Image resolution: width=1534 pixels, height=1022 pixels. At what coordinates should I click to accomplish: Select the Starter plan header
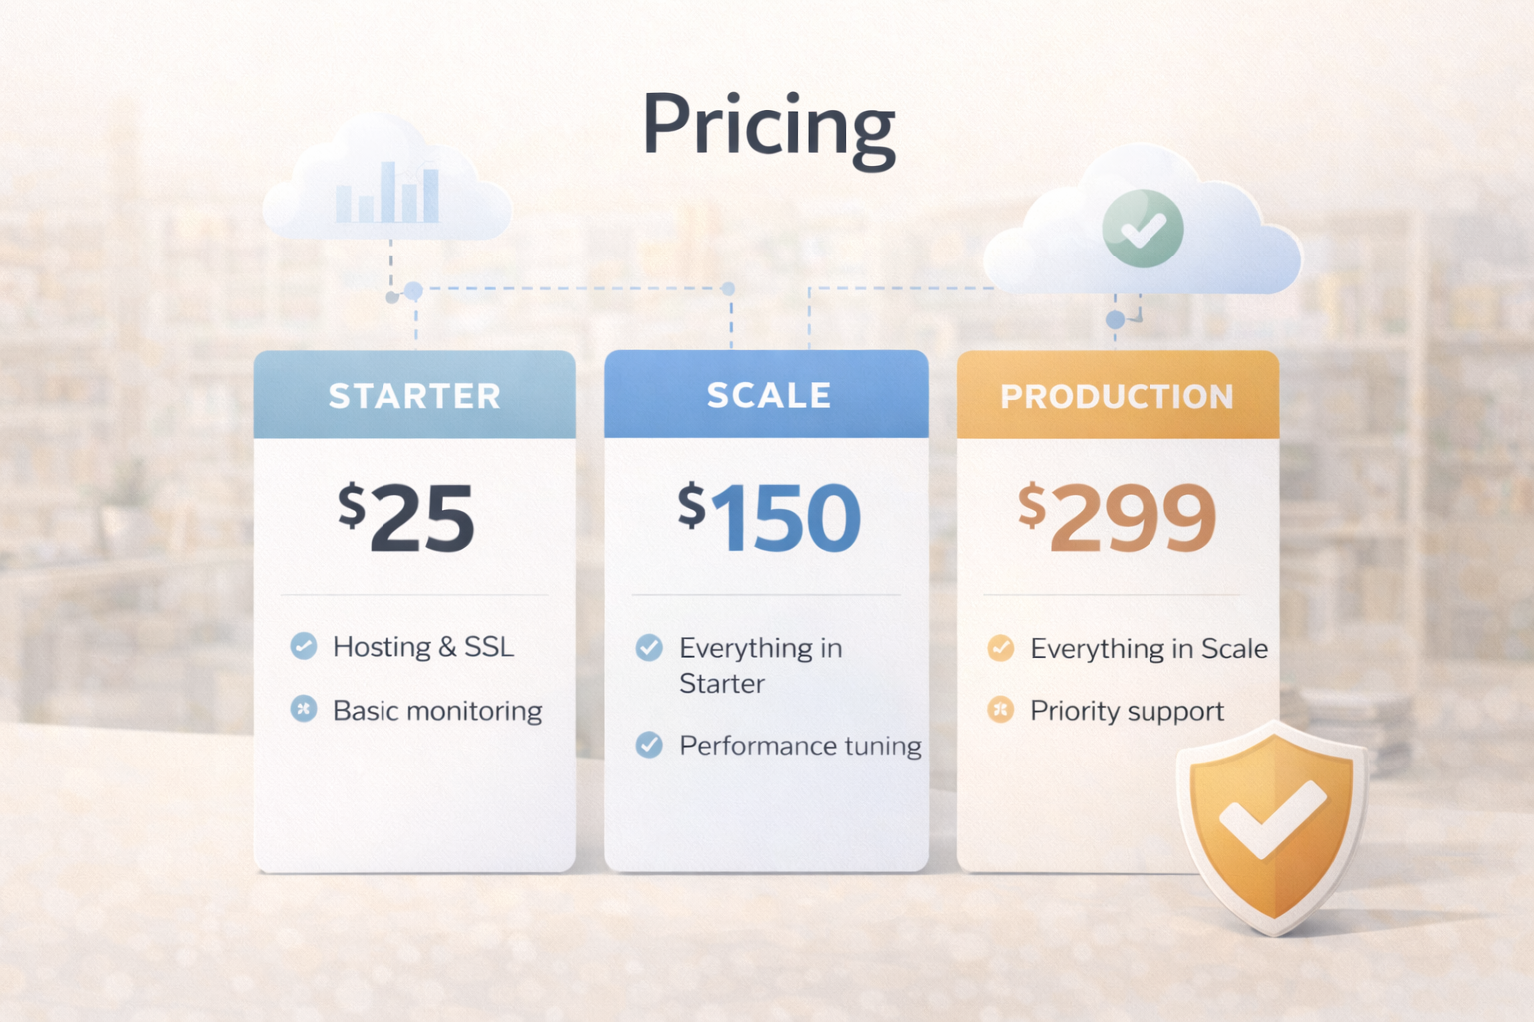[414, 396]
